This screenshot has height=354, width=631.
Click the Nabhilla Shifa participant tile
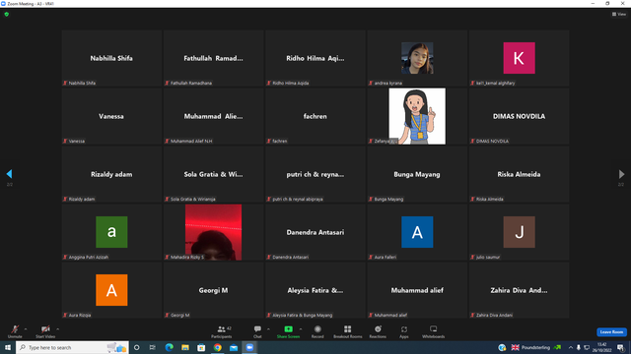pyautogui.click(x=111, y=58)
